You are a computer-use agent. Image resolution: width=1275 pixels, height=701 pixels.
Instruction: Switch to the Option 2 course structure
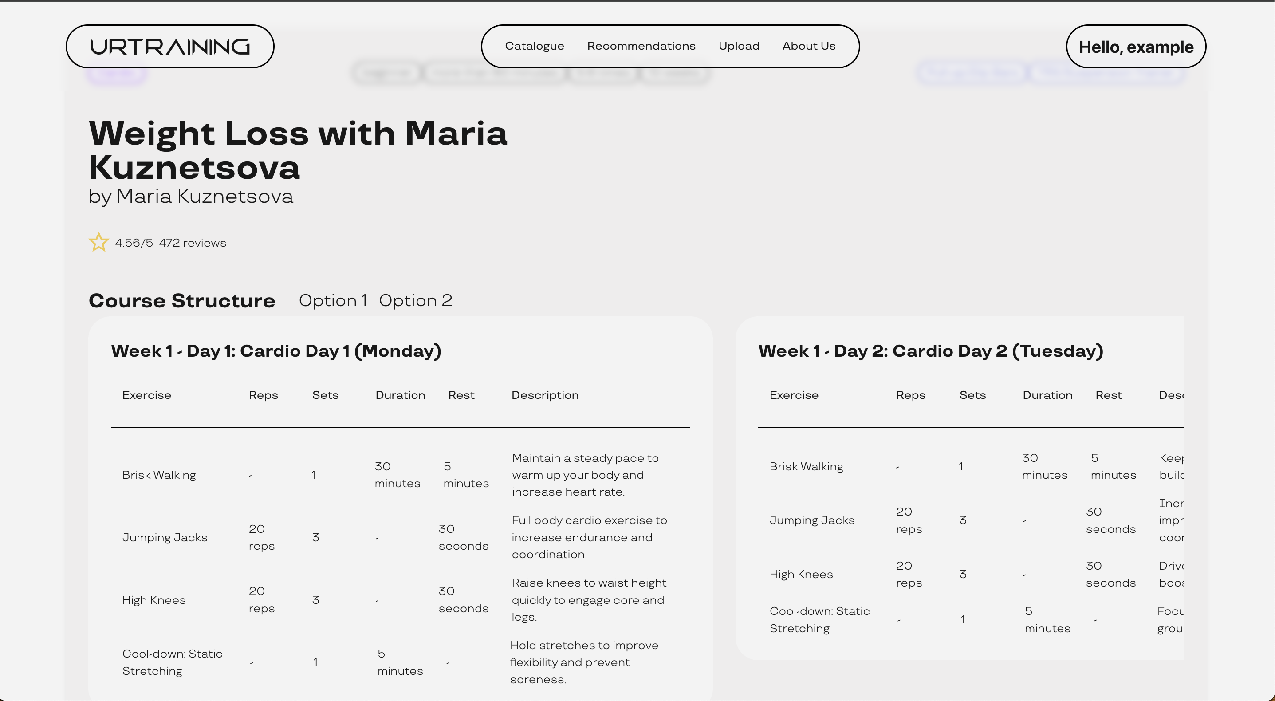(x=415, y=300)
